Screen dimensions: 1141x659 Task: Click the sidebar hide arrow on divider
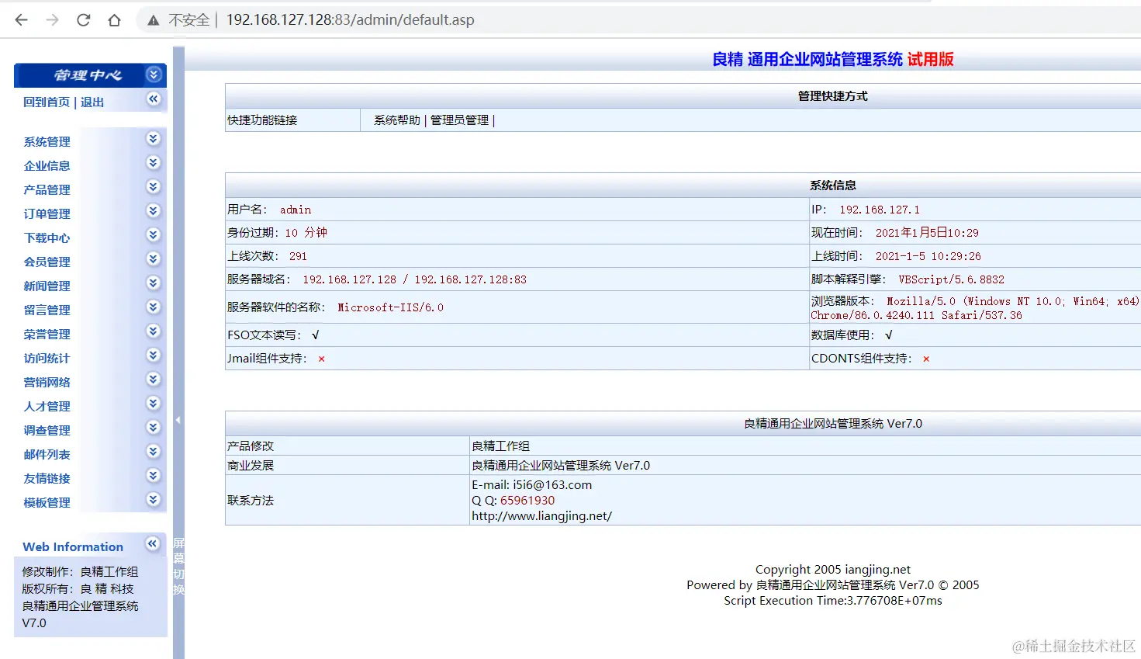pyautogui.click(x=178, y=420)
